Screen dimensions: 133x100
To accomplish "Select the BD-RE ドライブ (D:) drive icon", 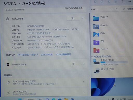I will (x=97, y=71).
